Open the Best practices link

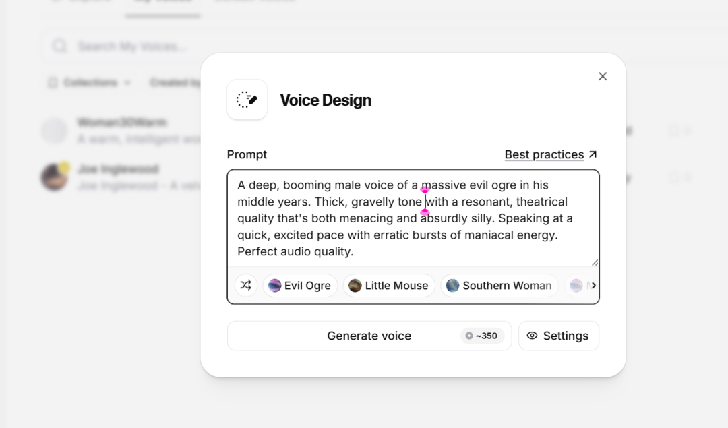click(551, 154)
